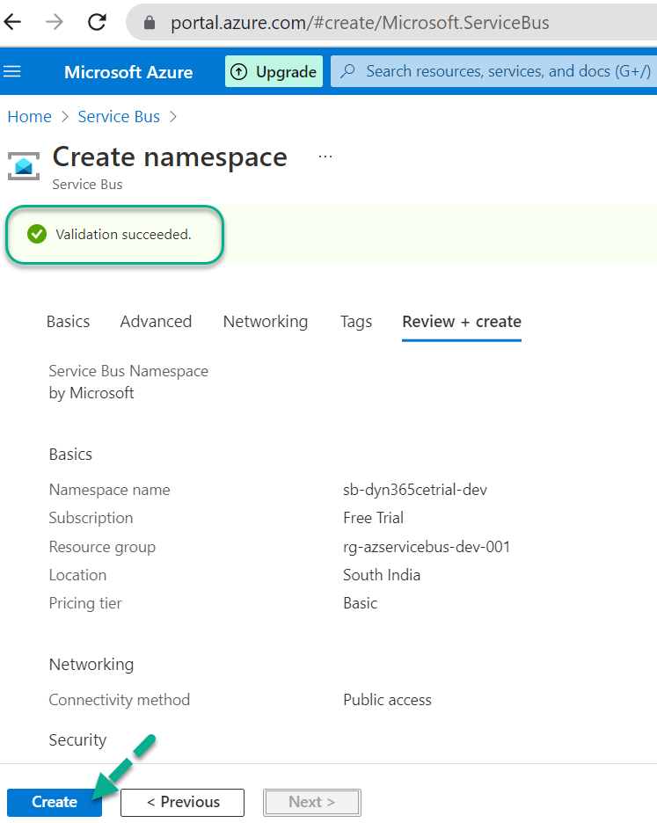Open Service Bus breadcrumb link
Image resolution: width=657 pixels, height=823 pixels.
(119, 116)
